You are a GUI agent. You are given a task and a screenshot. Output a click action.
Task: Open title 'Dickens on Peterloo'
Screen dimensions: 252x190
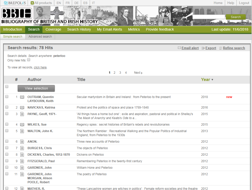[x=90, y=155]
